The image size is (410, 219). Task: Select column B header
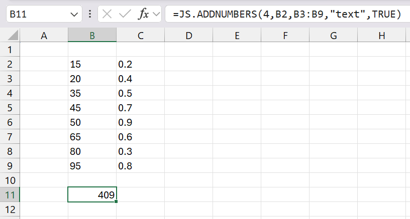[x=92, y=36]
